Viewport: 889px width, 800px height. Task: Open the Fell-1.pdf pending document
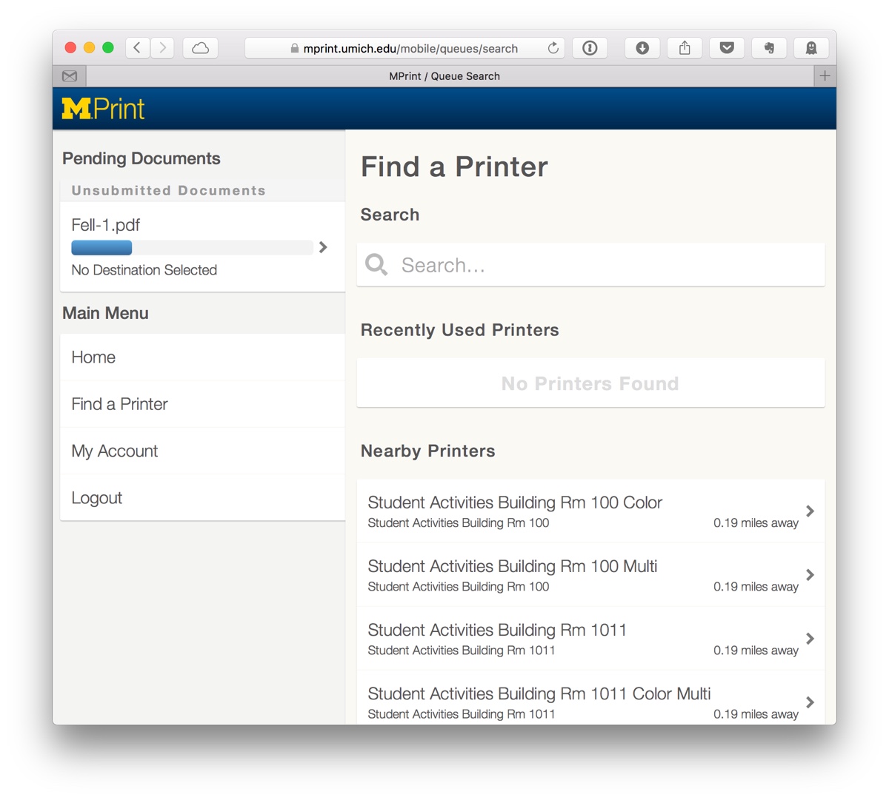(203, 247)
